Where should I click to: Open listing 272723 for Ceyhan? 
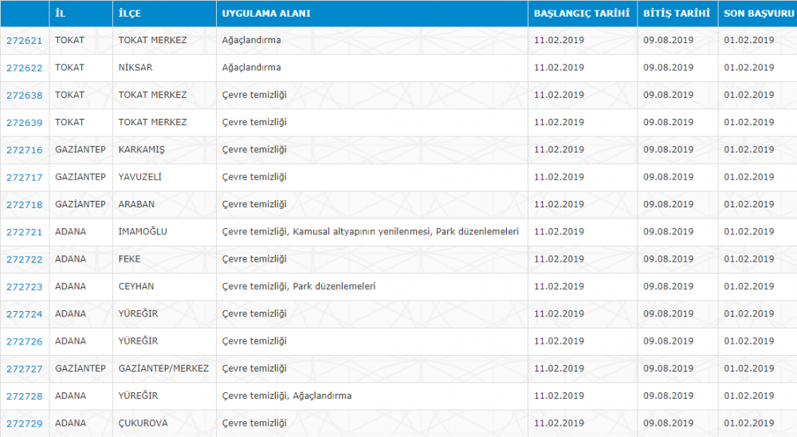click(x=25, y=287)
